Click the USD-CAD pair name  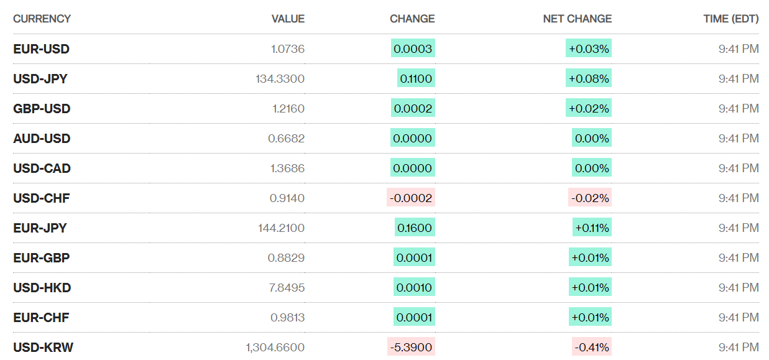(x=42, y=168)
